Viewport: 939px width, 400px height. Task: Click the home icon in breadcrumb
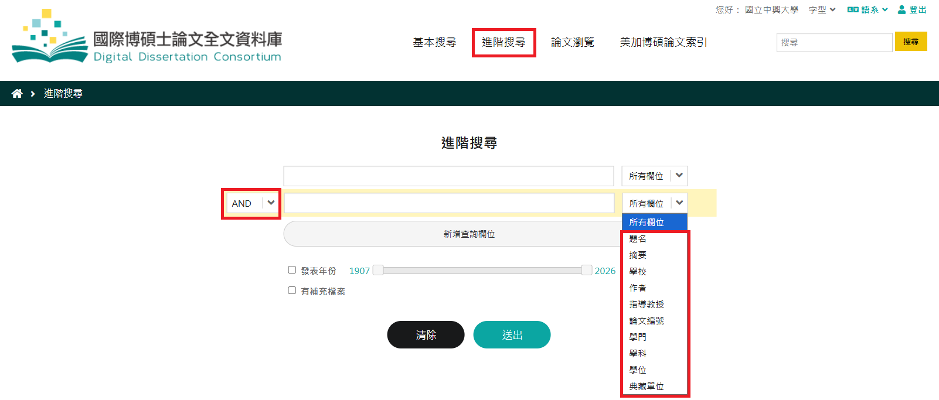(17, 94)
